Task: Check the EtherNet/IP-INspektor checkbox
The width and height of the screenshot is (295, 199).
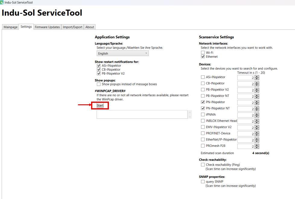Action: click(x=203, y=140)
